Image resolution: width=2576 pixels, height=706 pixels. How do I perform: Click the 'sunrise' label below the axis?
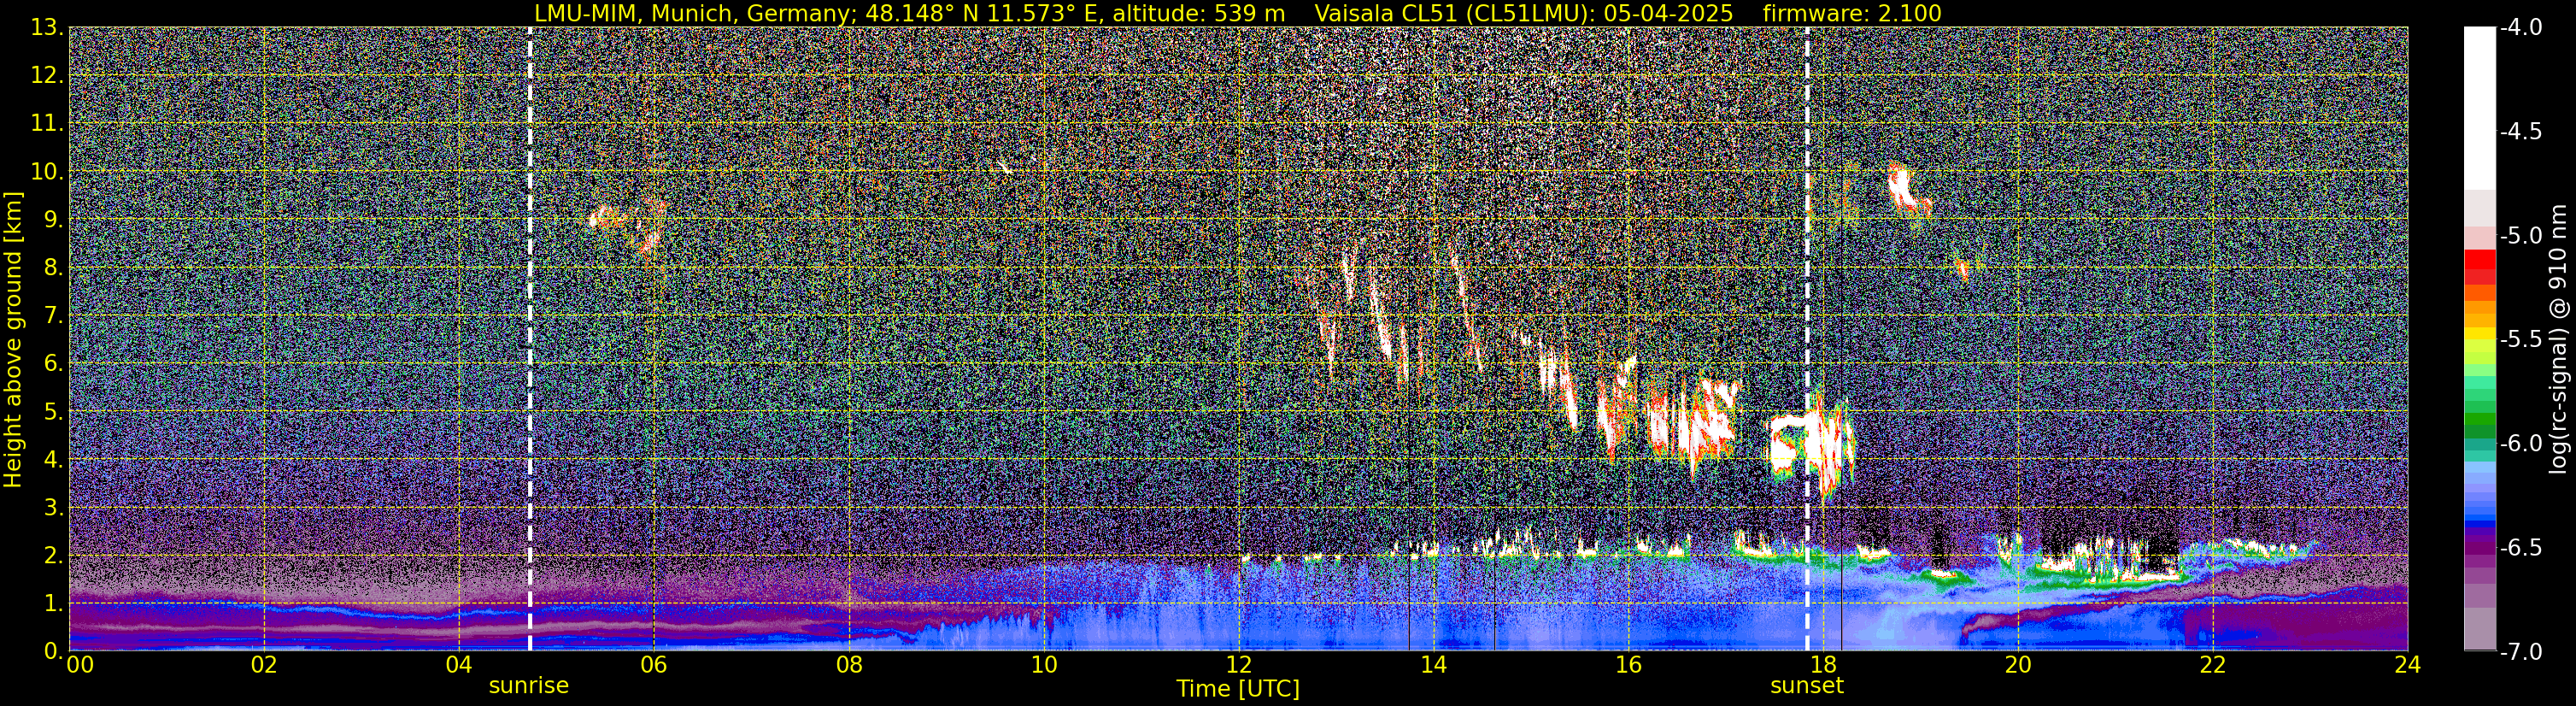(x=528, y=686)
